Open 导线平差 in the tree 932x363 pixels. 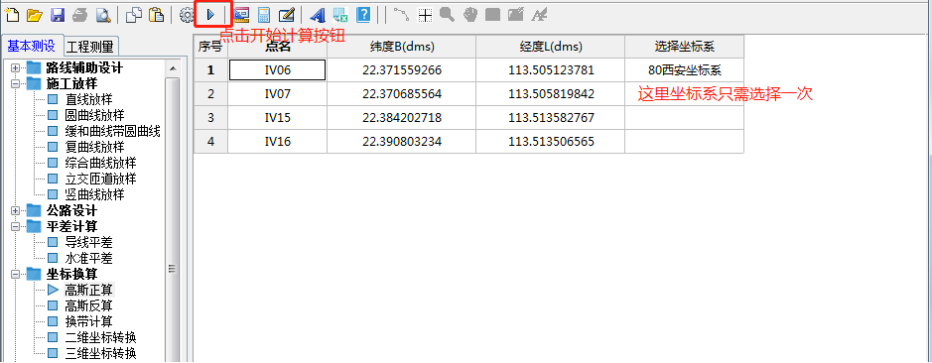[x=88, y=242]
